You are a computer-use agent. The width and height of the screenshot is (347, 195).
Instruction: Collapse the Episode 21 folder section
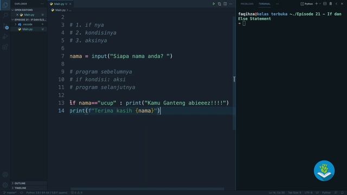point(29,19)
